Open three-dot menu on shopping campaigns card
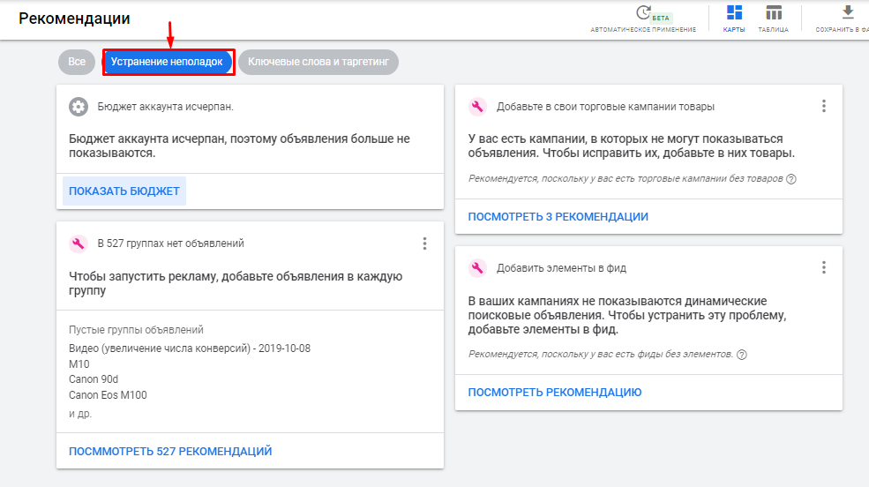 (823, 107)
